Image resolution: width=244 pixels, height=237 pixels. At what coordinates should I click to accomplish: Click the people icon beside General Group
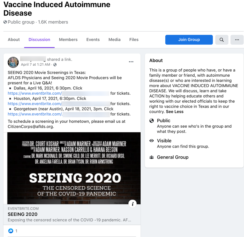(x=152, y=157)
